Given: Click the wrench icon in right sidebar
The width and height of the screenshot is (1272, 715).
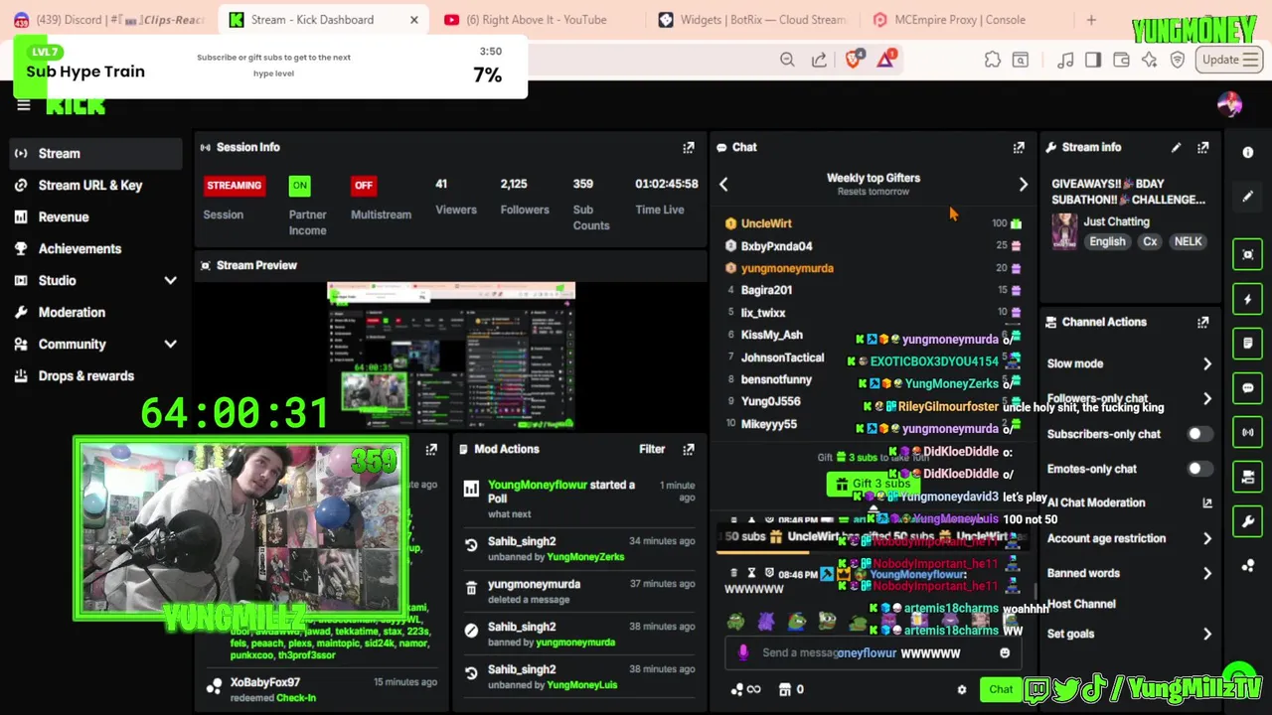Looking at the screenshot, I should [1248, 521].
